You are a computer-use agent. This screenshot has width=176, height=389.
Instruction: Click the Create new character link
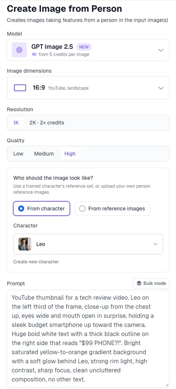[x=36, y=262]
